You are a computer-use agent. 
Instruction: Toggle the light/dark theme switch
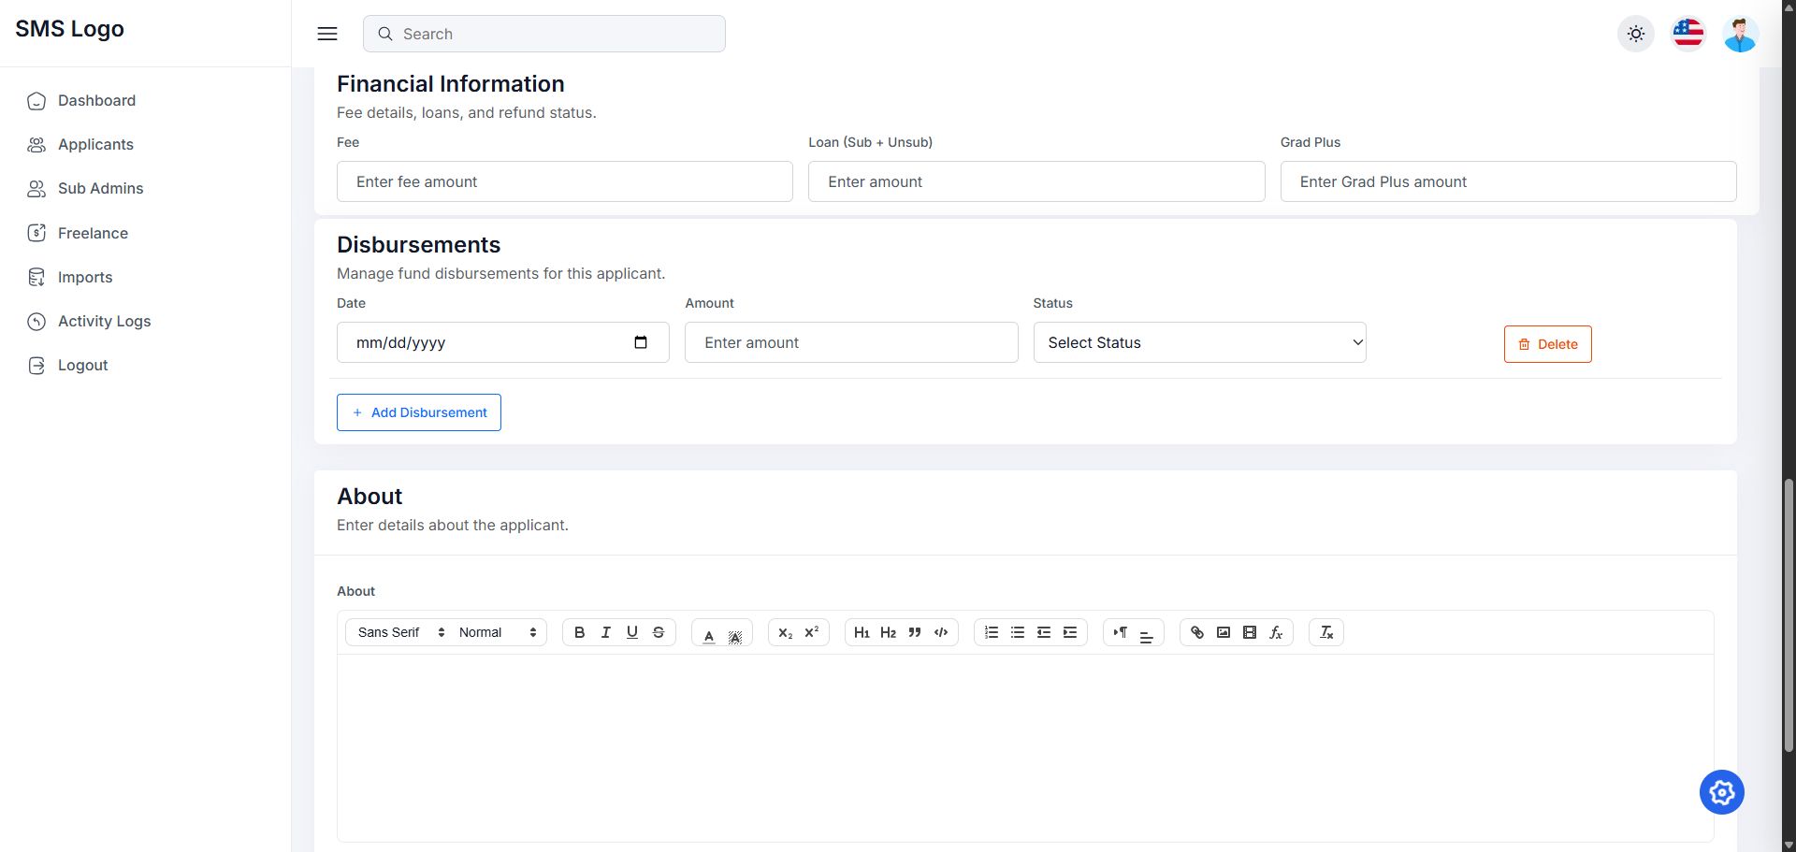coord(1635,34)
